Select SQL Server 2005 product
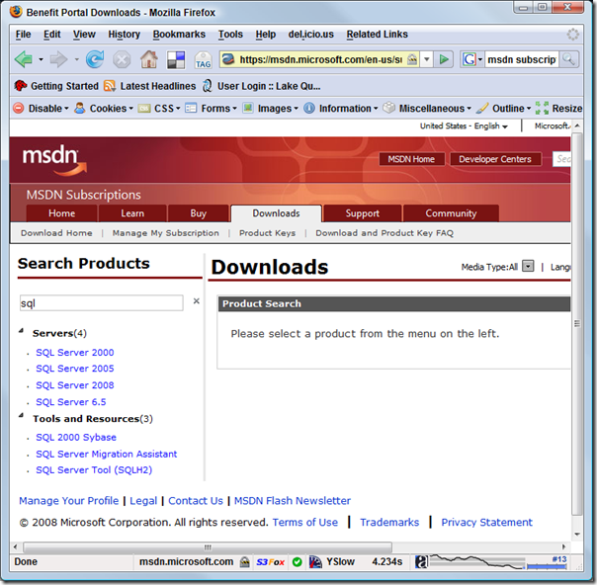The image size is (597, 585). coord(75,369)
